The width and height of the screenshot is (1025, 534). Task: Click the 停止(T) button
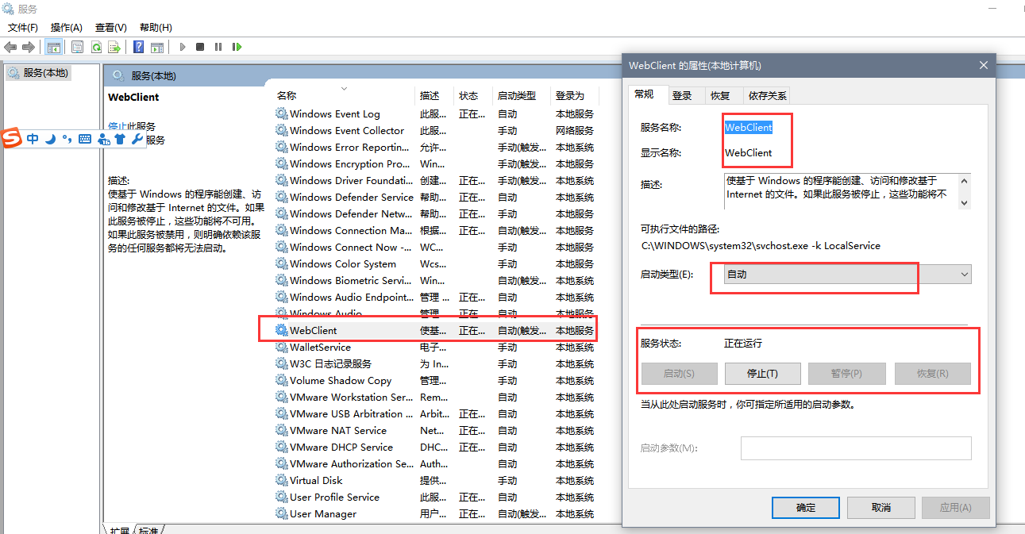[x=762, y=373]
